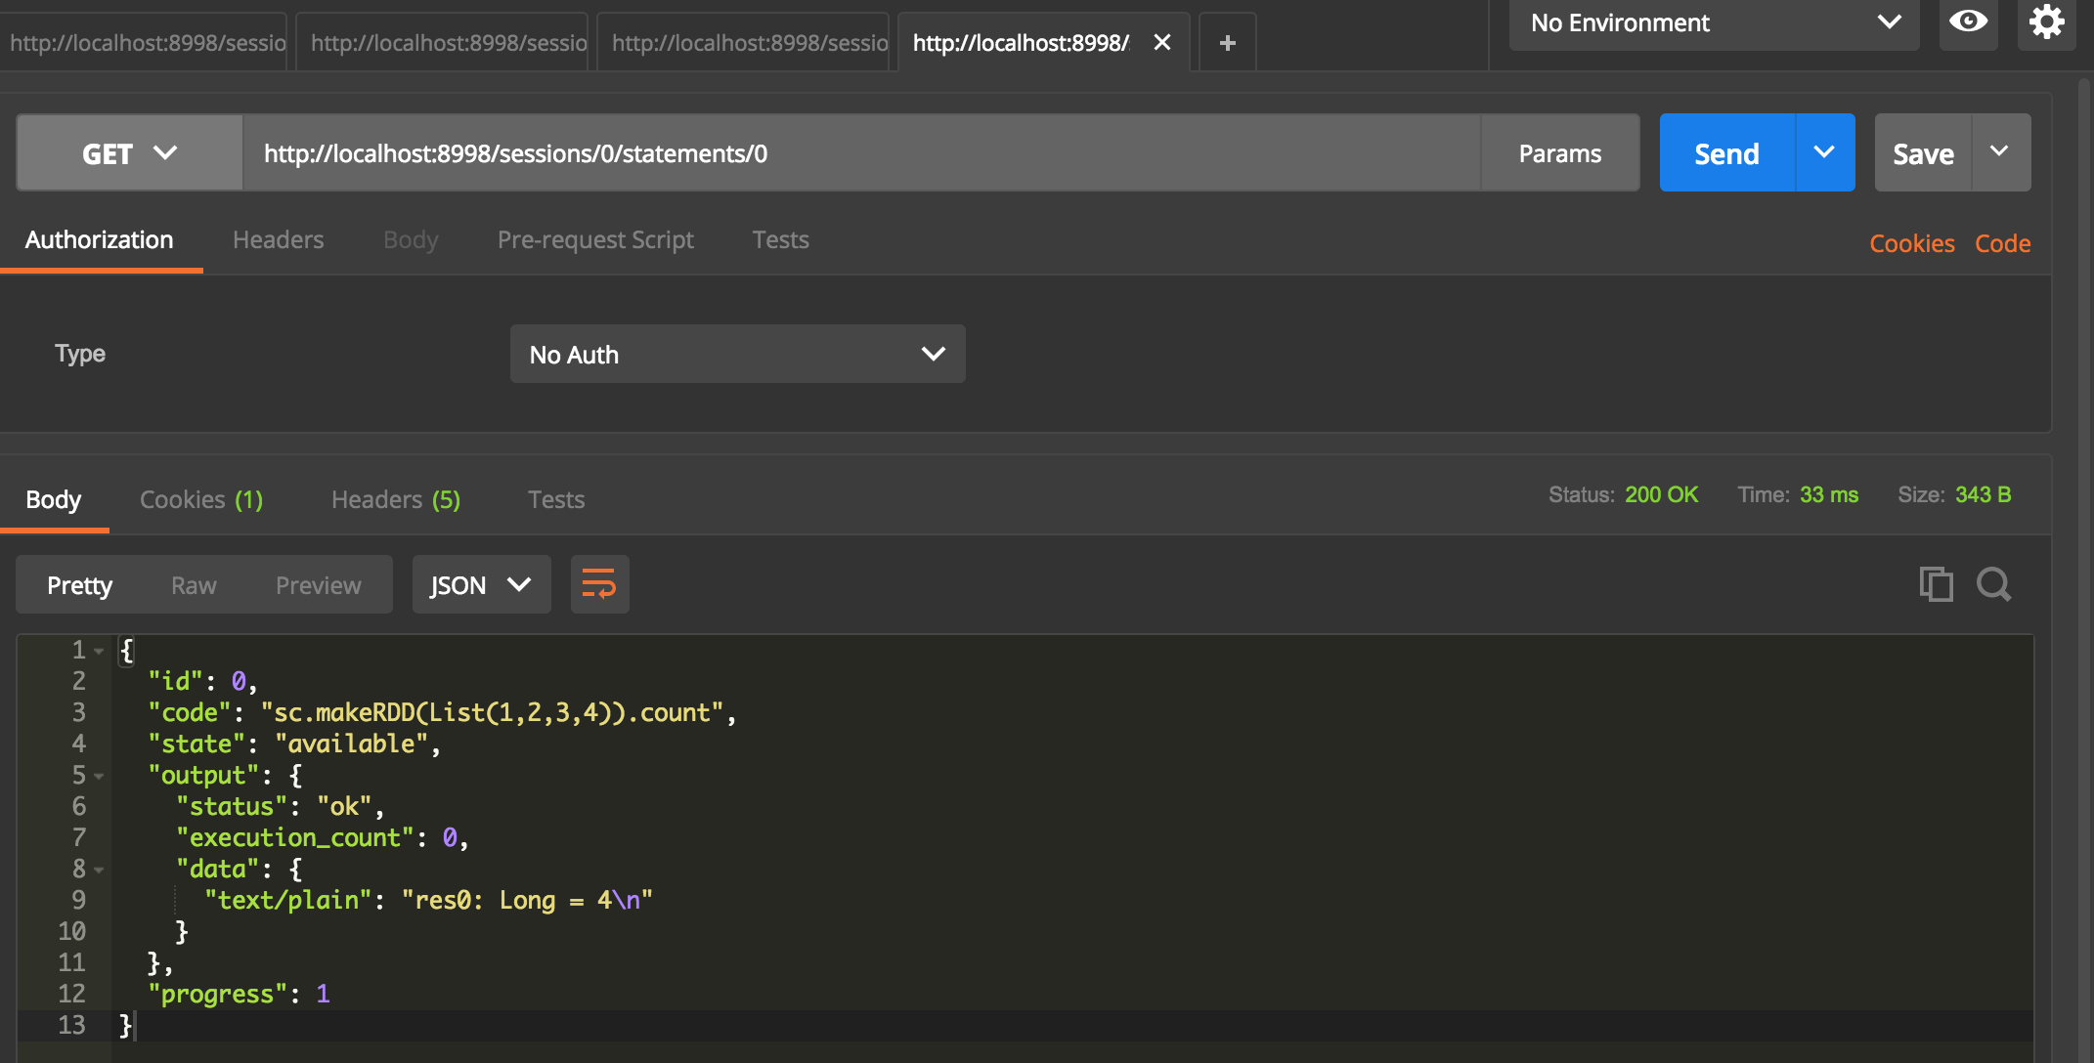Switch to the request Headers tab
The width and height of the screenshot is (2094, 1063).
click(278, 239)
